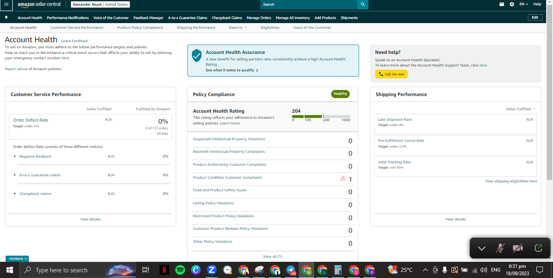Screen dimensions: 553x278
Task: Open Feedback Manager menu item
Action: [x=148, y=18]
